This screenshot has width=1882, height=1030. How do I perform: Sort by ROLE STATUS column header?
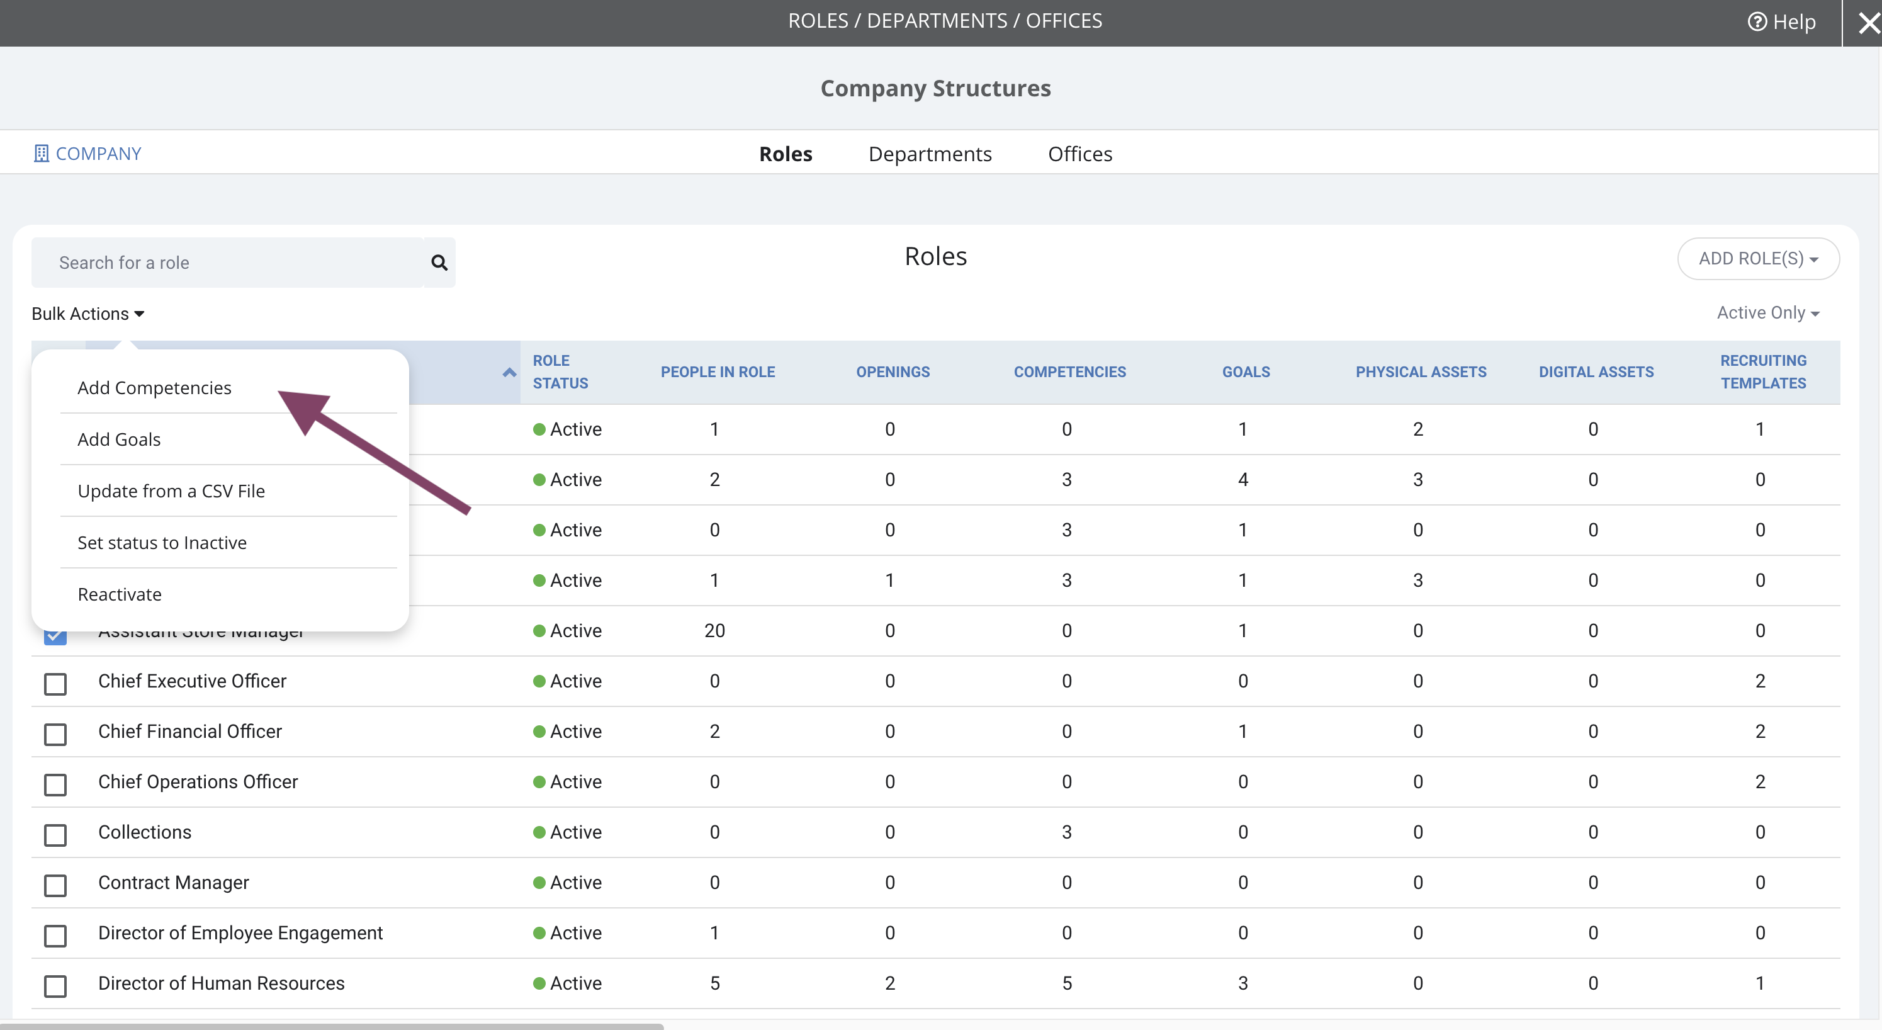pyautogui.click(x=560, y=372)
